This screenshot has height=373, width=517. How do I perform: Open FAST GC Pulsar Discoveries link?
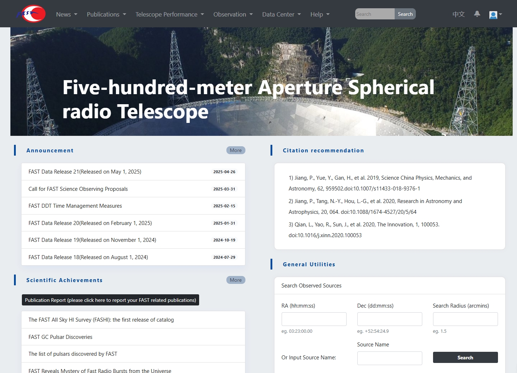(x=61, y=337)
